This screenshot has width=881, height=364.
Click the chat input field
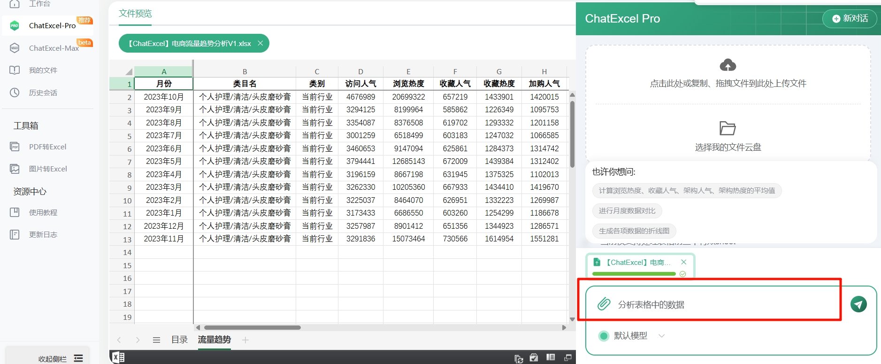click(723, 304)
